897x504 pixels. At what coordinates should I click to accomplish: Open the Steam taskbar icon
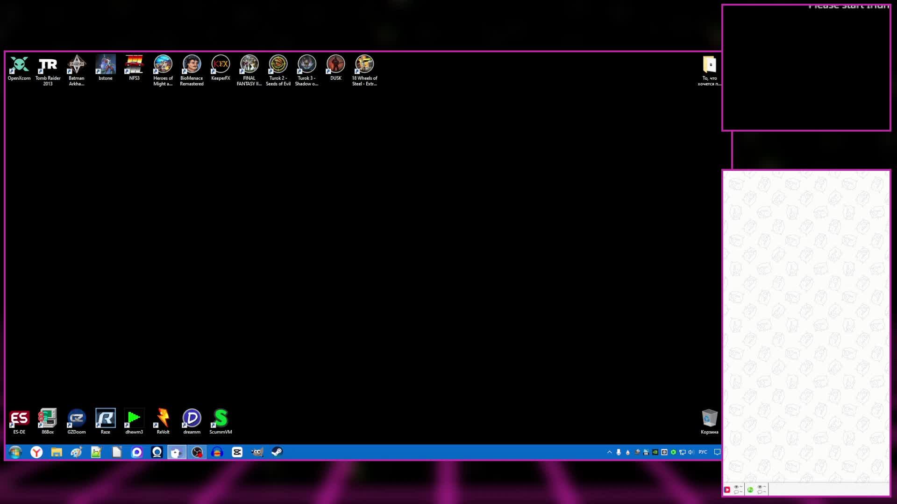(277, 452)
